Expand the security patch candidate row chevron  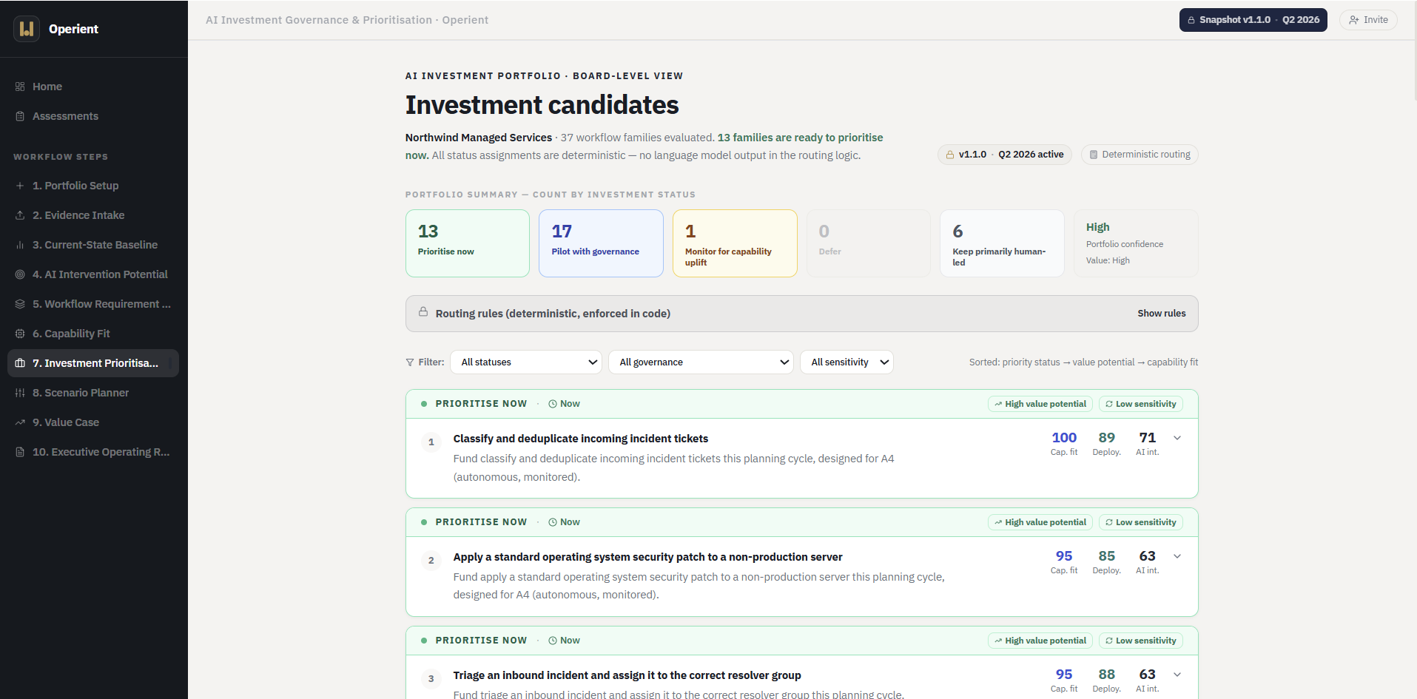click(1177, 556)
